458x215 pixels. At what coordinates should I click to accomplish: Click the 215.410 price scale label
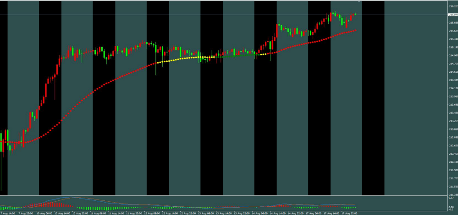click(453, 39)
